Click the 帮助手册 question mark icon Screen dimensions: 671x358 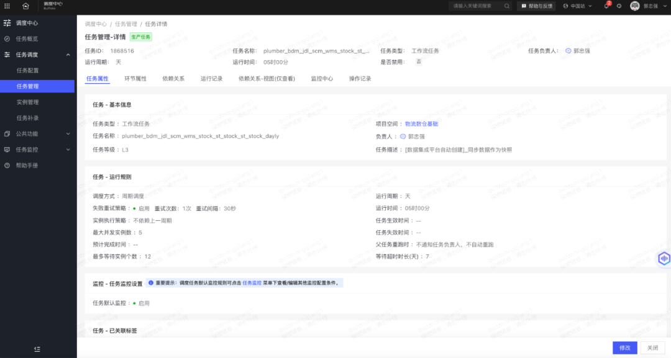point(7,165)
